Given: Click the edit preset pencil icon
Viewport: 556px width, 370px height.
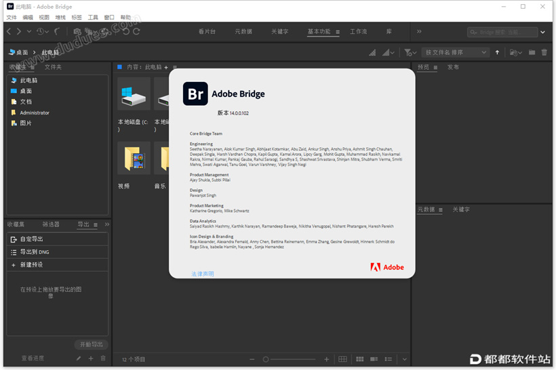Looking at the screenshot, I should pyautogui.click(x=79, y=358).
